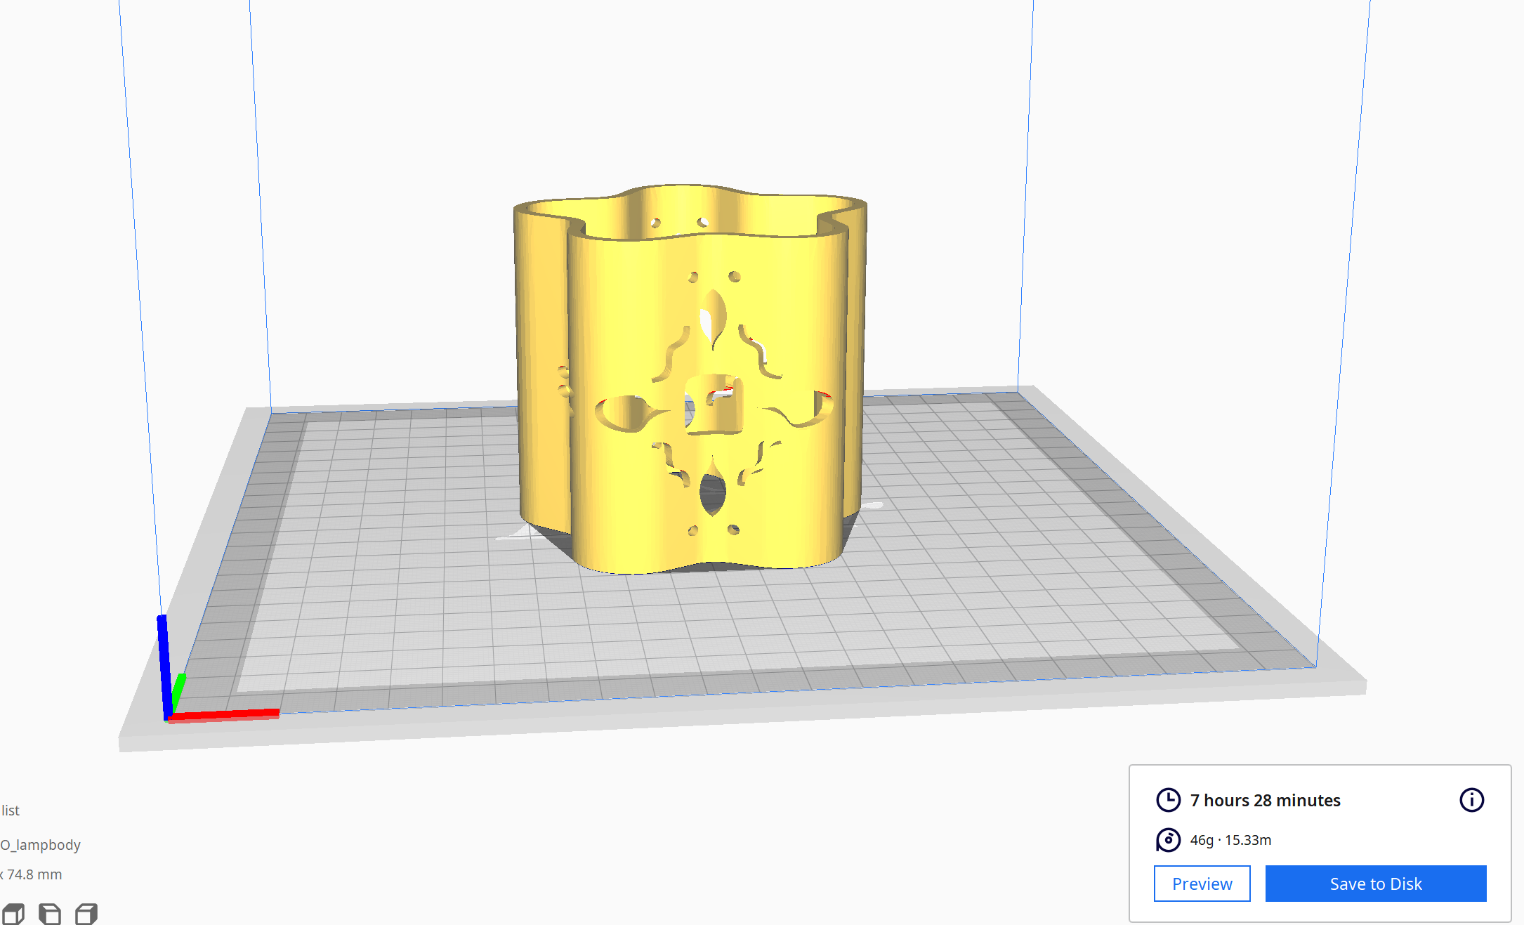Click the 46g 15.33m material usage
This screenshot has width=1524, height=925.
click(1230, 840)
